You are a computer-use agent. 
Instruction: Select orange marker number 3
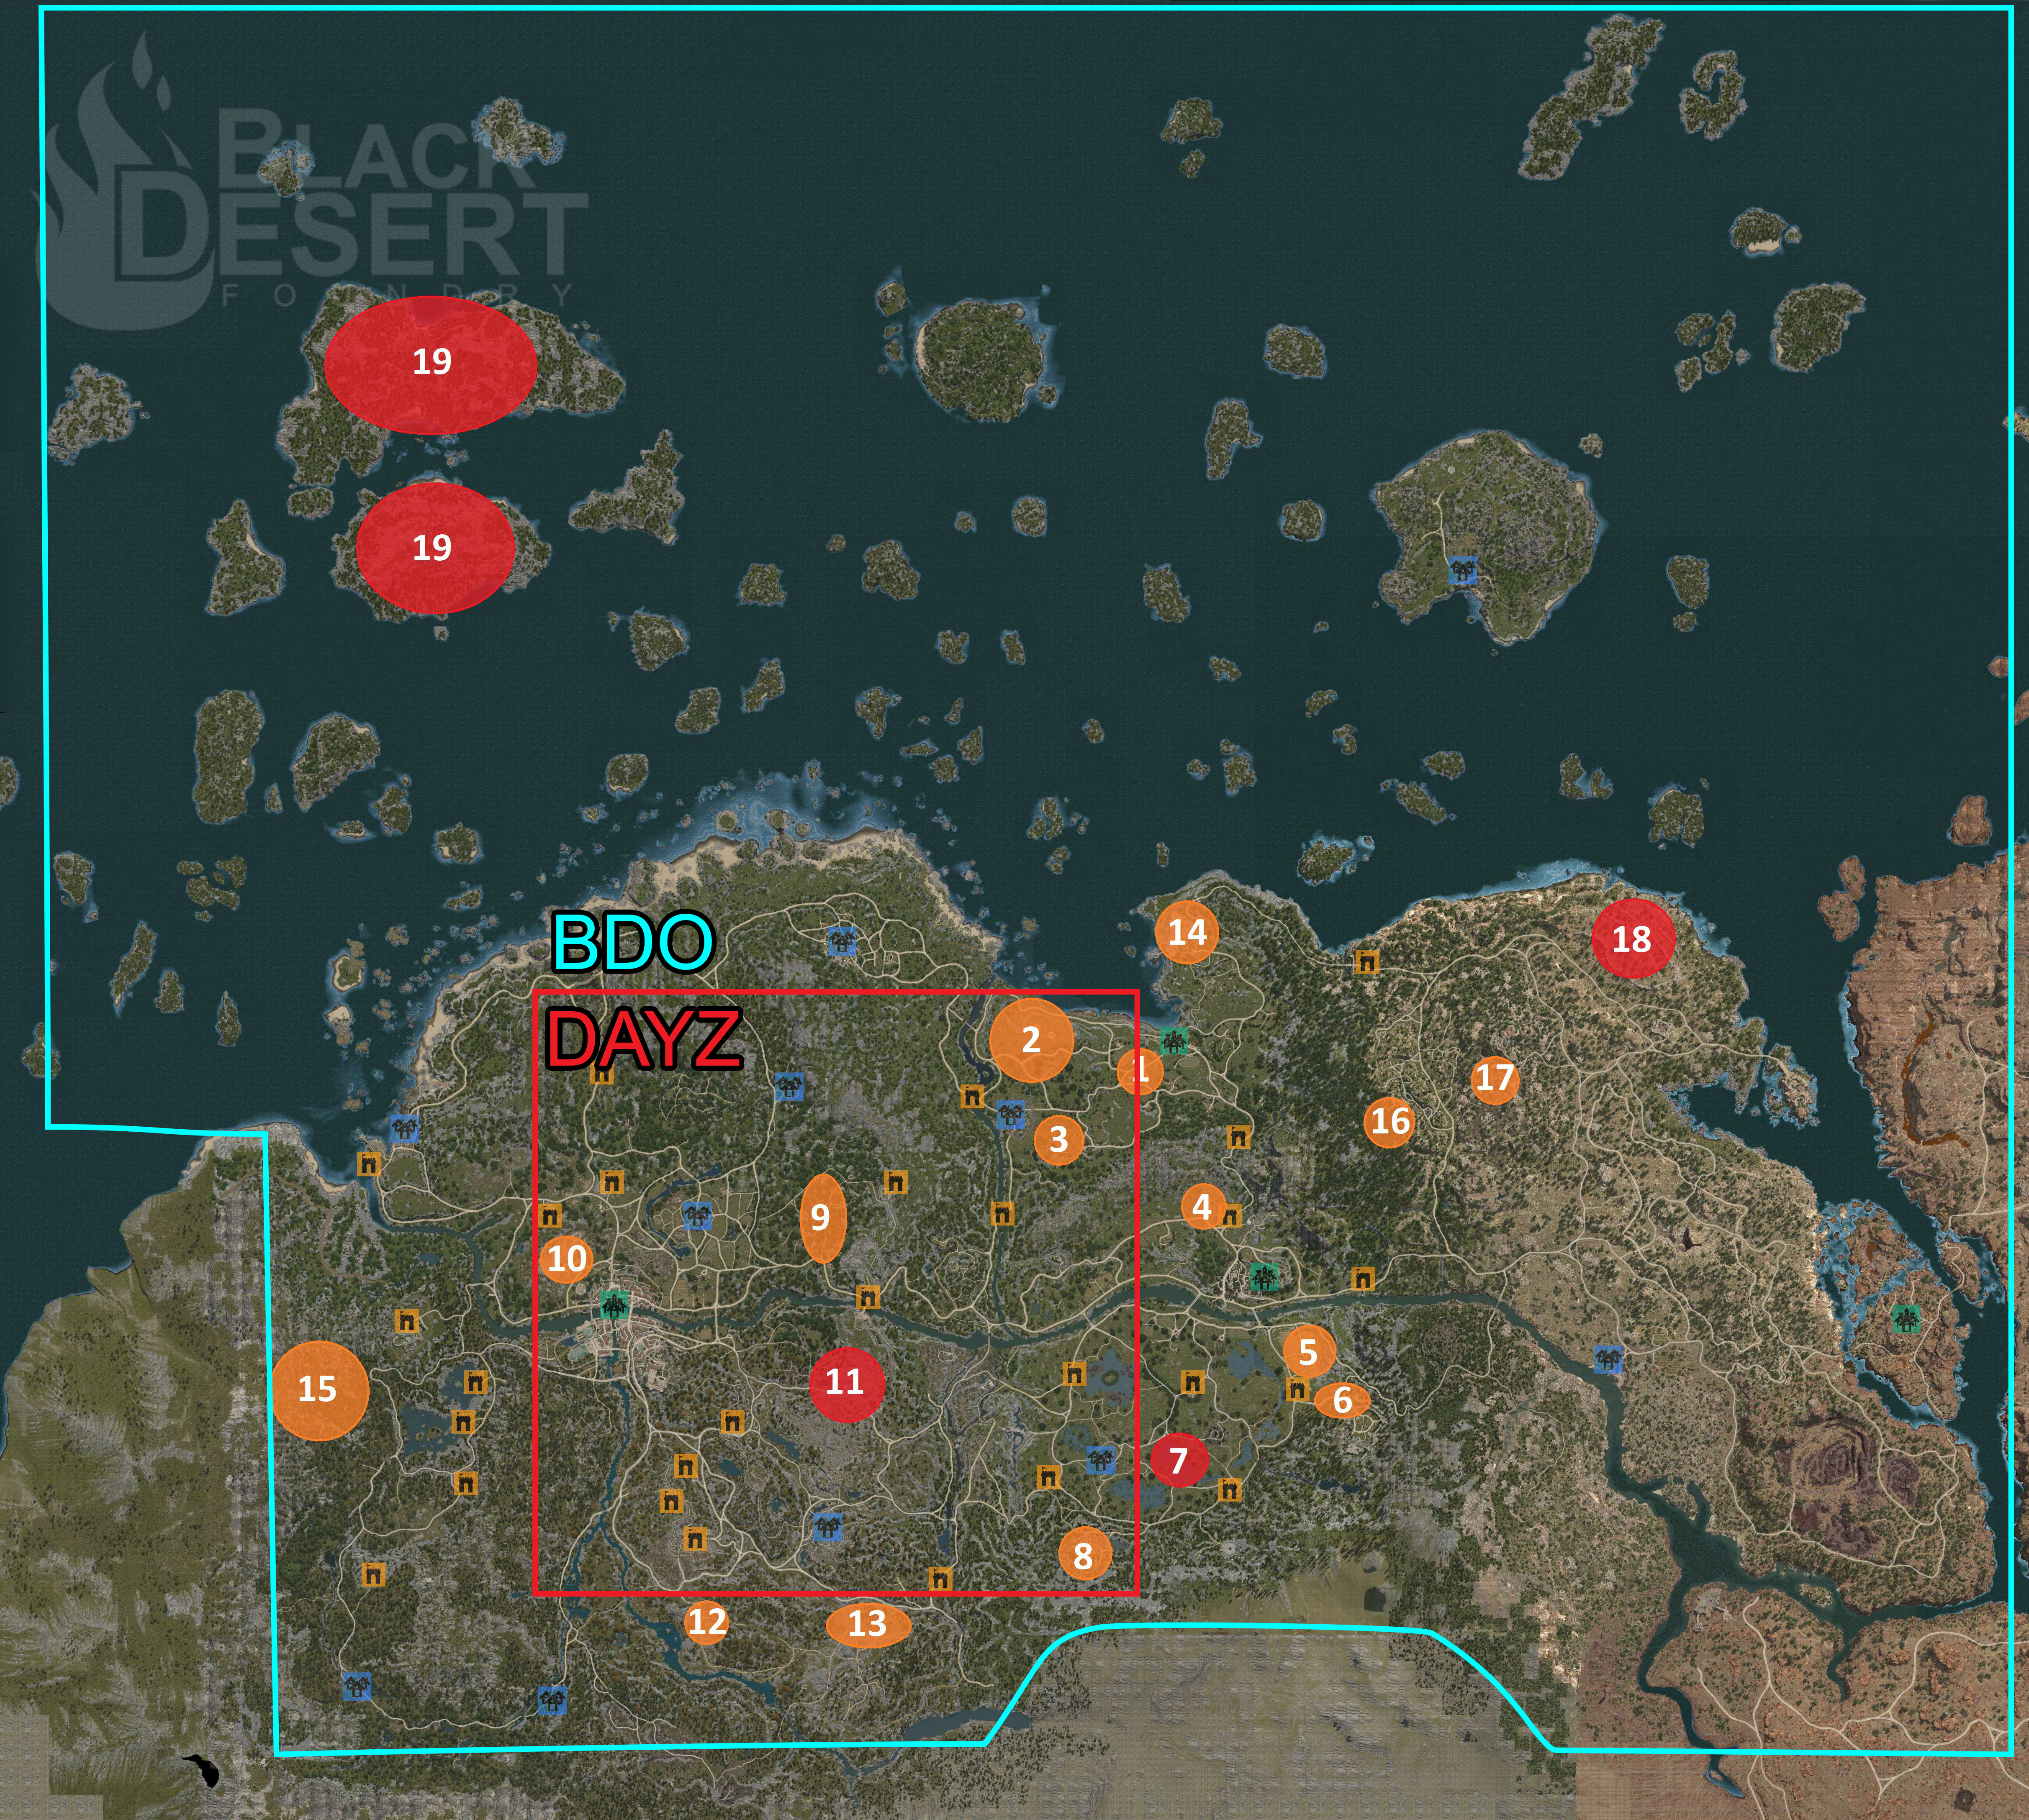pyautogui.click(x=1058, y=1140)
